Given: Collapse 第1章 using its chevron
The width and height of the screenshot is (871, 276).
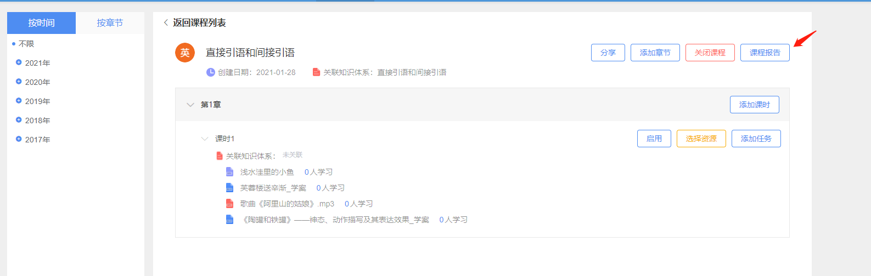Looking at the screenshot, I should 190,105.
